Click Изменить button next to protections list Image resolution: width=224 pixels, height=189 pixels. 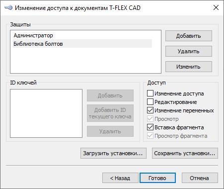[x=189, y=67]
